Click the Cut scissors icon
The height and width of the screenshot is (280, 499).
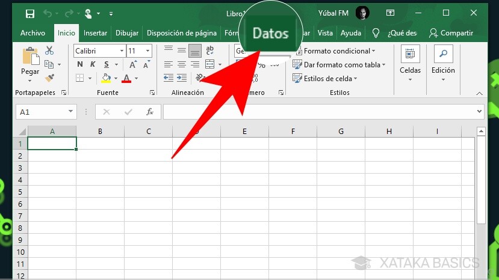pos(49,50)
